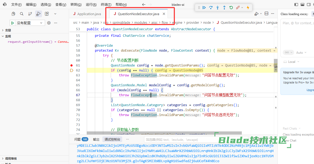Expand the 变量 variables section

(x=8, y=30)
